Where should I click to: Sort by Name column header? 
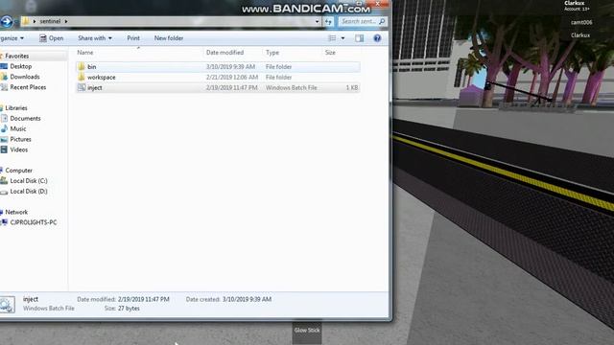85,53
